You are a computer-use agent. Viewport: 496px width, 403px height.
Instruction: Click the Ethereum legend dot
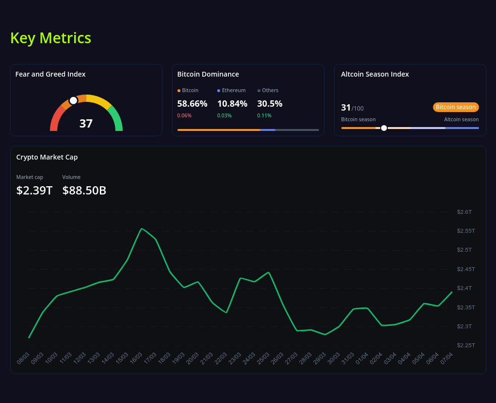[x=219, y=90]
